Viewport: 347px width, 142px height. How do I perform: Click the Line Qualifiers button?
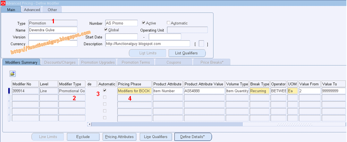coord(156,137)
